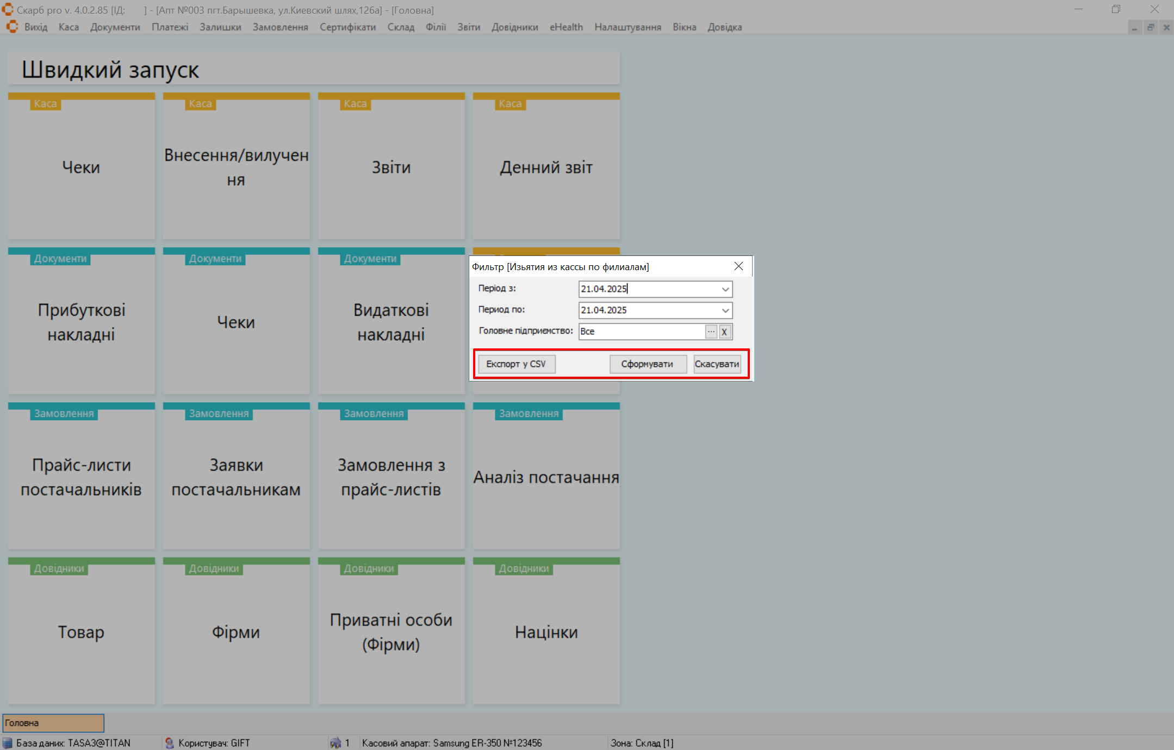Open the eHealth menu
The height and width of the screenshot is (750, 1174).
(566, 27)
